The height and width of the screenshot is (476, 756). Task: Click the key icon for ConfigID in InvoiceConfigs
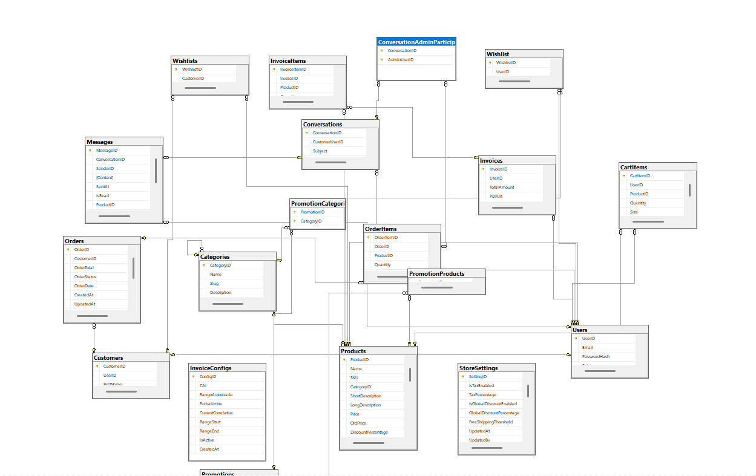tap(194, 376)
